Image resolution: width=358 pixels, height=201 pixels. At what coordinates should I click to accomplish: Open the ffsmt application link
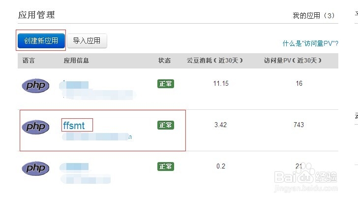tap(74, 126)
